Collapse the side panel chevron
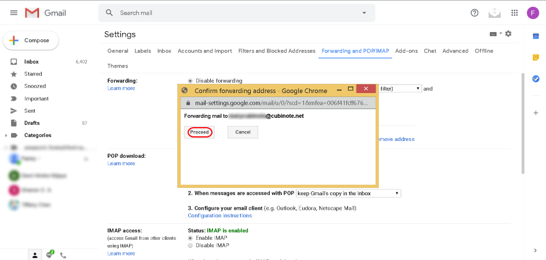Viewport: 546px width, 260px height. click(536, 250)
